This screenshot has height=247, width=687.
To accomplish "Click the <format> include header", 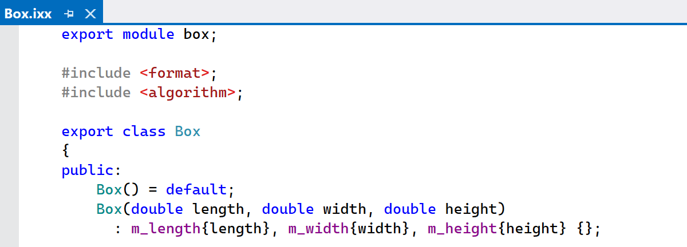I will pos(175,73).
